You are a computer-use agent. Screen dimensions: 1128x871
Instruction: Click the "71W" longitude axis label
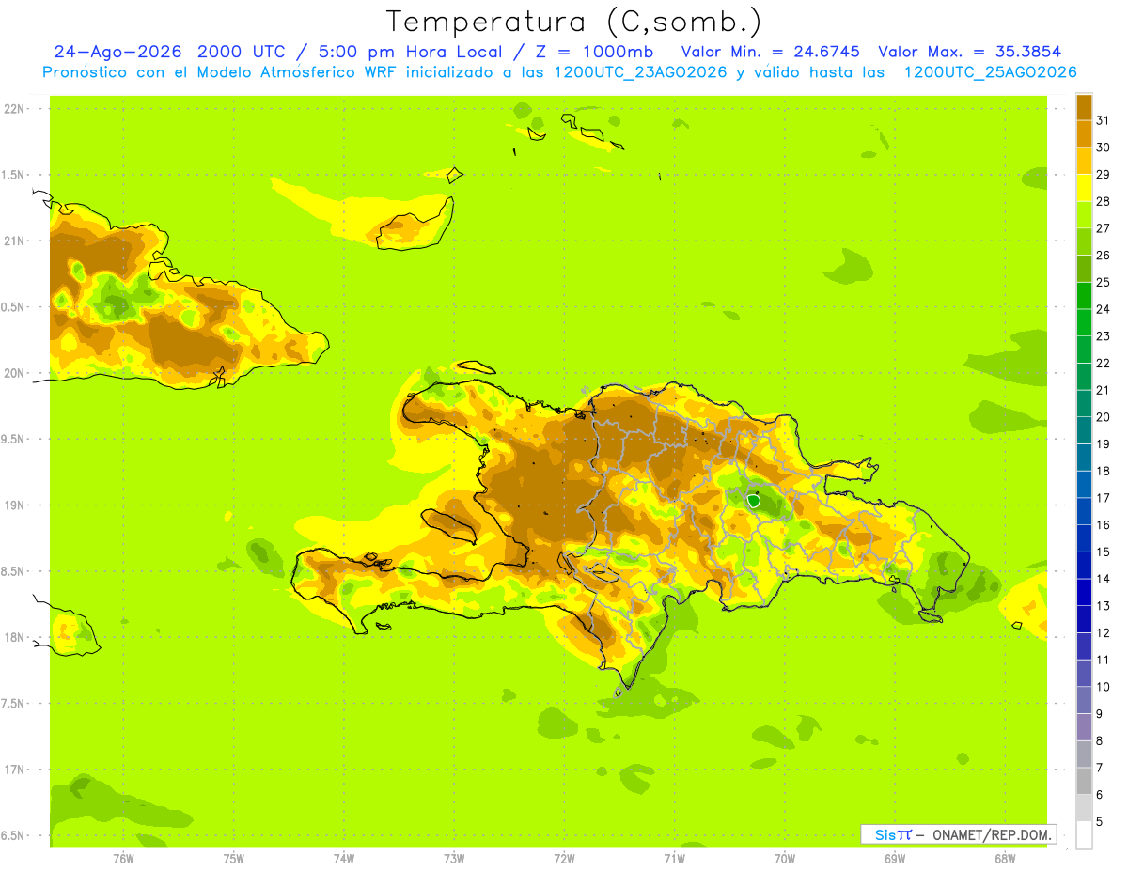pos(674,859)
